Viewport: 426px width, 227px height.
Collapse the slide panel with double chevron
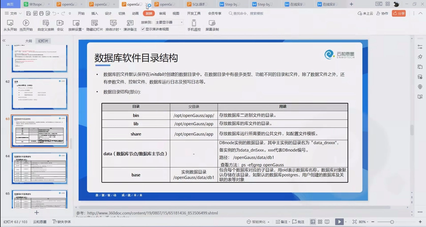[4, 41]
